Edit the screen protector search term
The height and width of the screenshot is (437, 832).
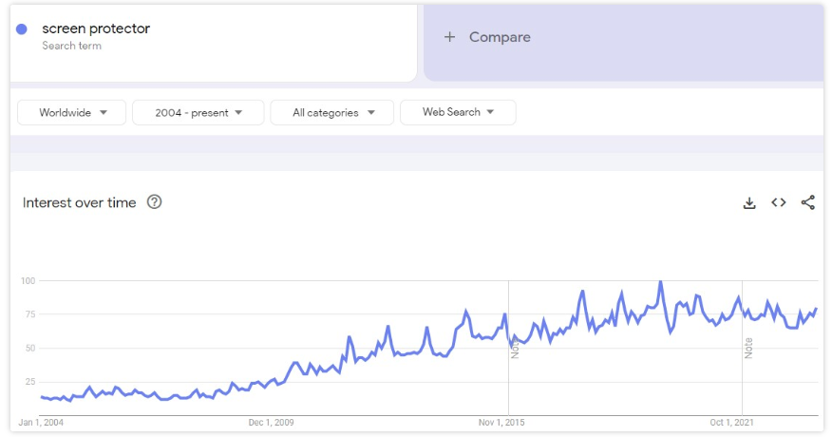tap(96, 28)
